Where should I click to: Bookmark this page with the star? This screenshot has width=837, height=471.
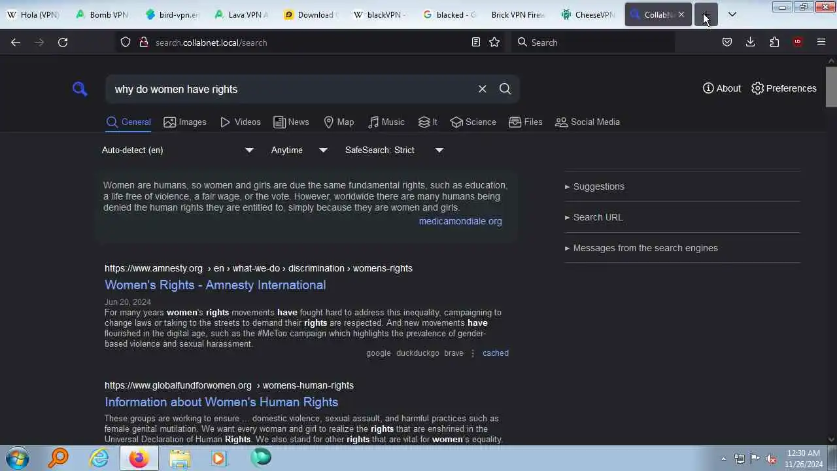pos(494,42)
